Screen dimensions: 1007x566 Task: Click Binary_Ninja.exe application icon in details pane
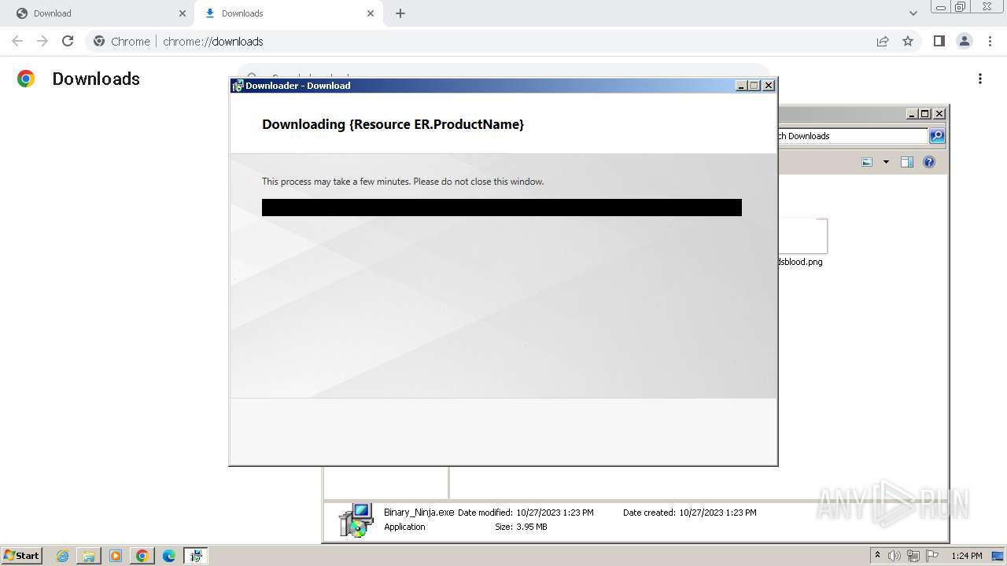[356, 520]
